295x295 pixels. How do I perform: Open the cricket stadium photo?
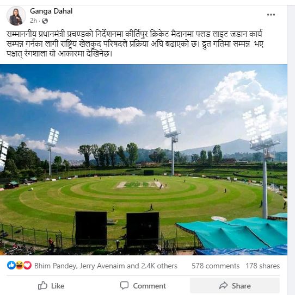pyautogui.click(x=144, y=160)
